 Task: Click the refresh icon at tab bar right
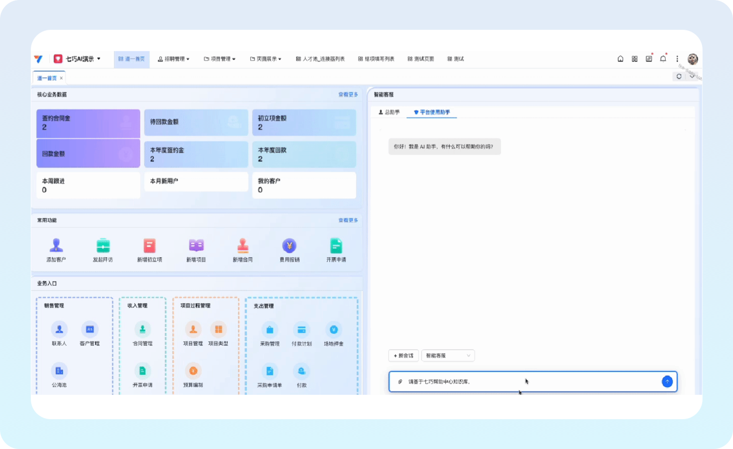tap(679, 77)
